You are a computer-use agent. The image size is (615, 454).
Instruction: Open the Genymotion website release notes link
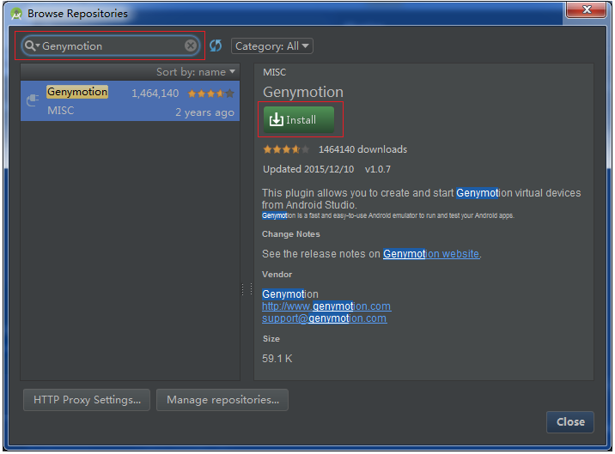431,254
